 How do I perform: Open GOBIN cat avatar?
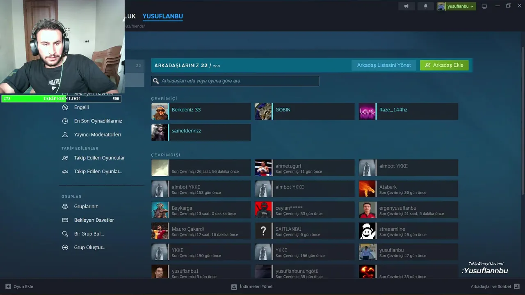click(263, 111)
